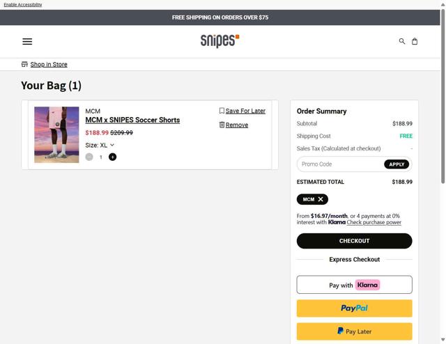Click the green FREE shipping cost value
Viewport: 446px width, 344px height.
406,136
